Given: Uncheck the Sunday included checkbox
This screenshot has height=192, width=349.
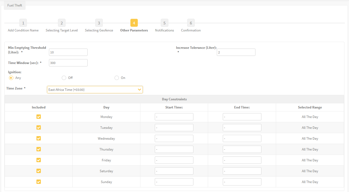Looking at the screenshot, I should pos(39,182).
